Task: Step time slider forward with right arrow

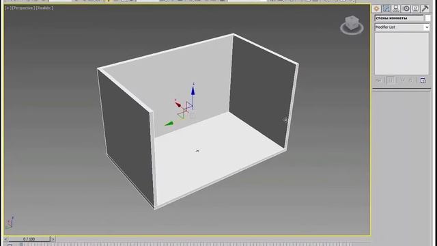Action: pos(53,239)
